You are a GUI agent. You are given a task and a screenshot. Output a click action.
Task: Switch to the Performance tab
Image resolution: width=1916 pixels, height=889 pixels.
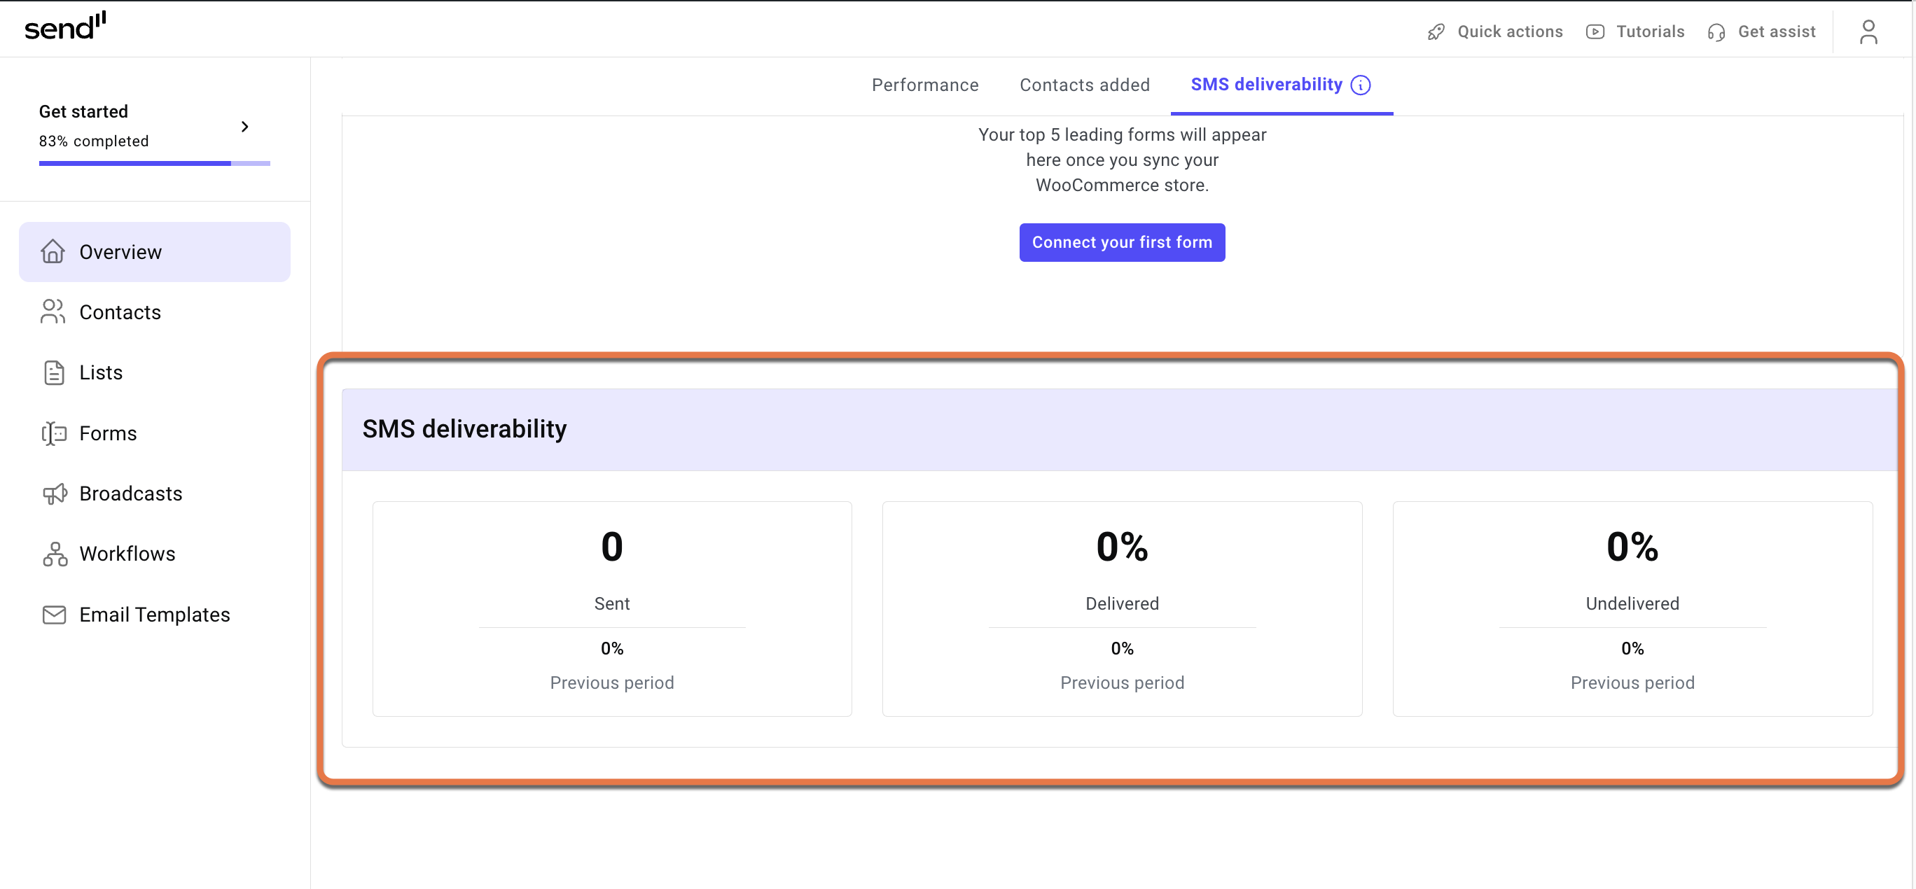(924, 85)
